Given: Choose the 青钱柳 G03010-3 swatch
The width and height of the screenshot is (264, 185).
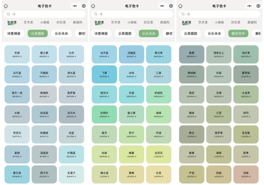Looking at the screenshot, I should pyautogui.click(x=192, y=74).
